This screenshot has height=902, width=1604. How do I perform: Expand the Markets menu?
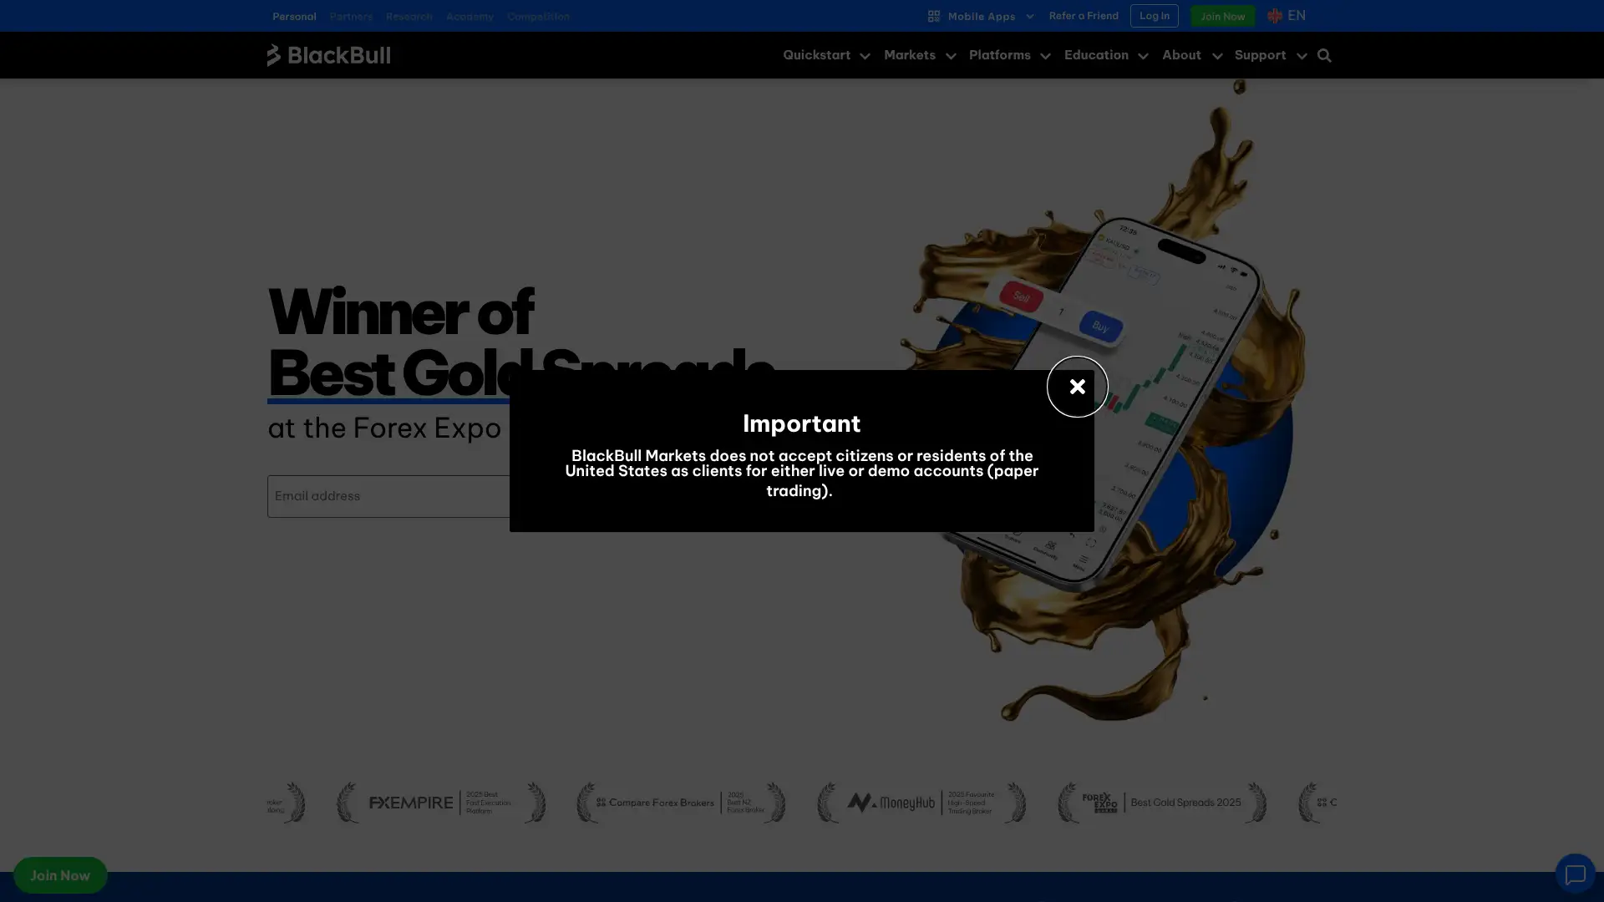(919, 55)
